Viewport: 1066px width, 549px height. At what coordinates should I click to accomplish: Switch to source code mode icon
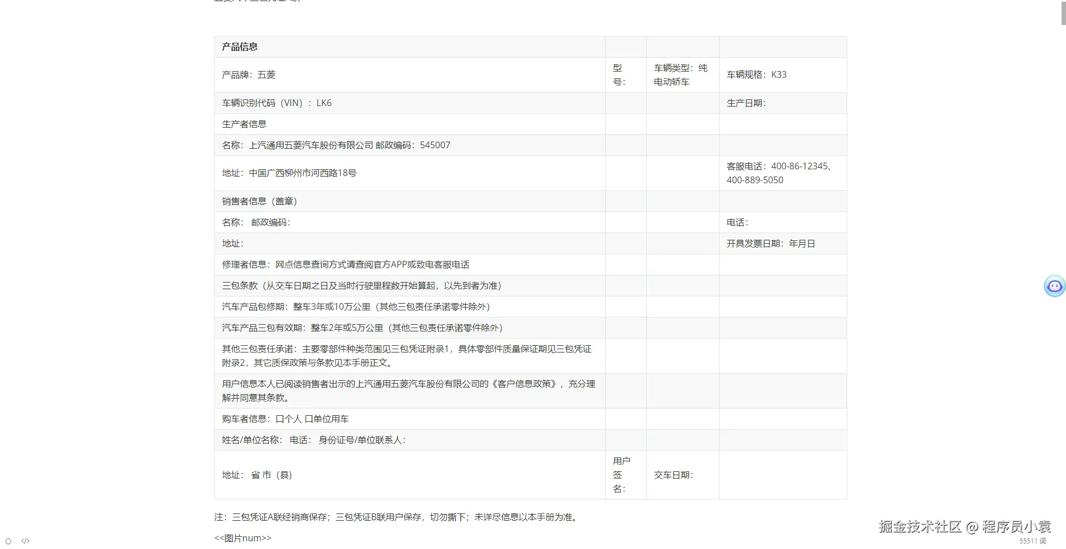point(25,541)
